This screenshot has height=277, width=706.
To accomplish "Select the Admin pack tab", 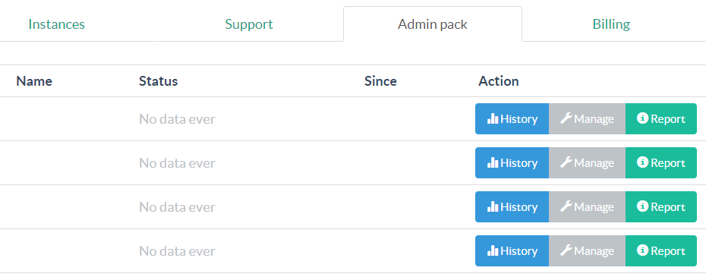I will click(x=433, y=24).
